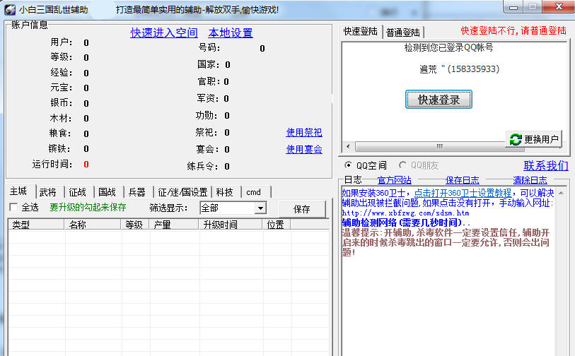The width and height of the screenshot is (575, 356).
Task: Switch to the 主城 tab
Action: [x=18, y=191]
